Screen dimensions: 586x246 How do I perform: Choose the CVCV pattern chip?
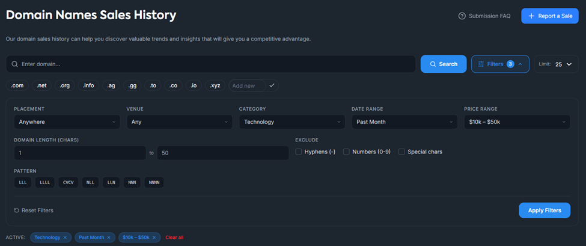[68, 182]
